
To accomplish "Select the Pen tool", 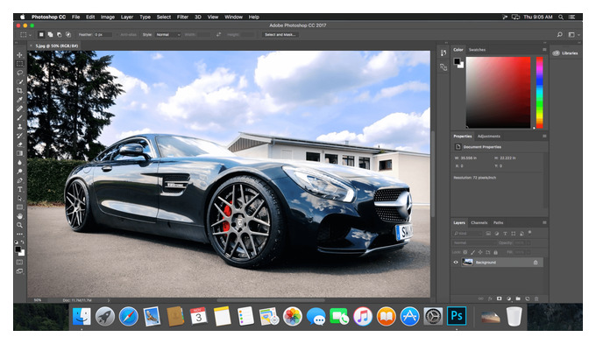I will point(20,180).
